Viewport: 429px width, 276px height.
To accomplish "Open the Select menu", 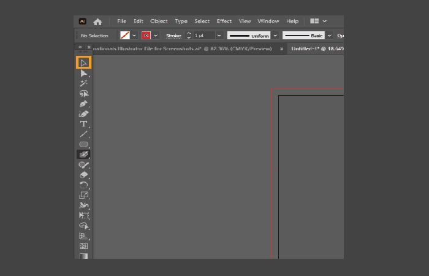I will coord(202,21).
